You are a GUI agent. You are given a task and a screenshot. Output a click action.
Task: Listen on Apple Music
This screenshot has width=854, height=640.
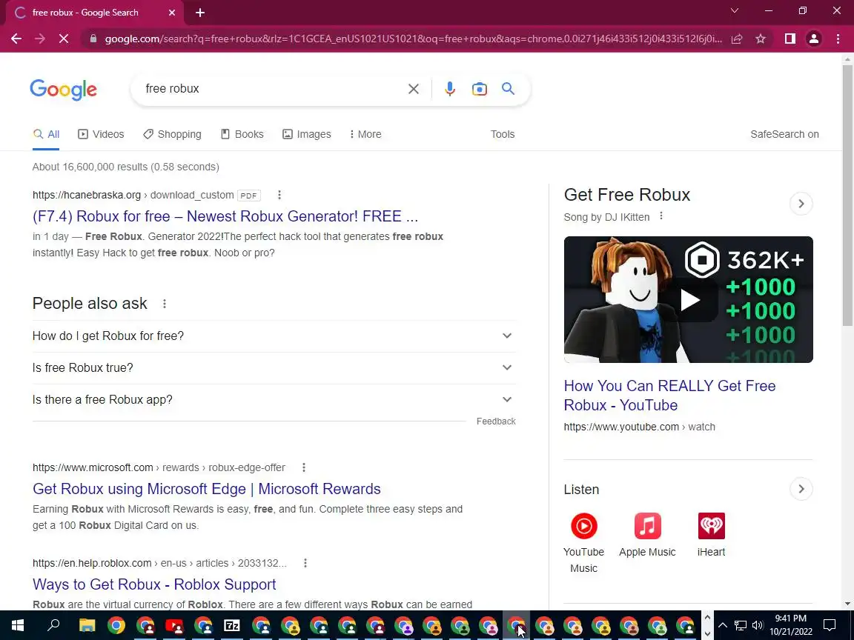click(647, 535)
